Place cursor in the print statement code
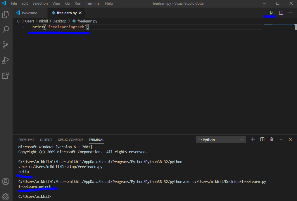Screen dimensions: 297x201 [x=61, y=27]
